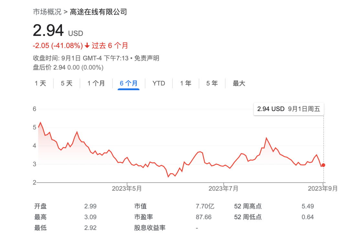Switch chart to YTD tab

[159, 83]
